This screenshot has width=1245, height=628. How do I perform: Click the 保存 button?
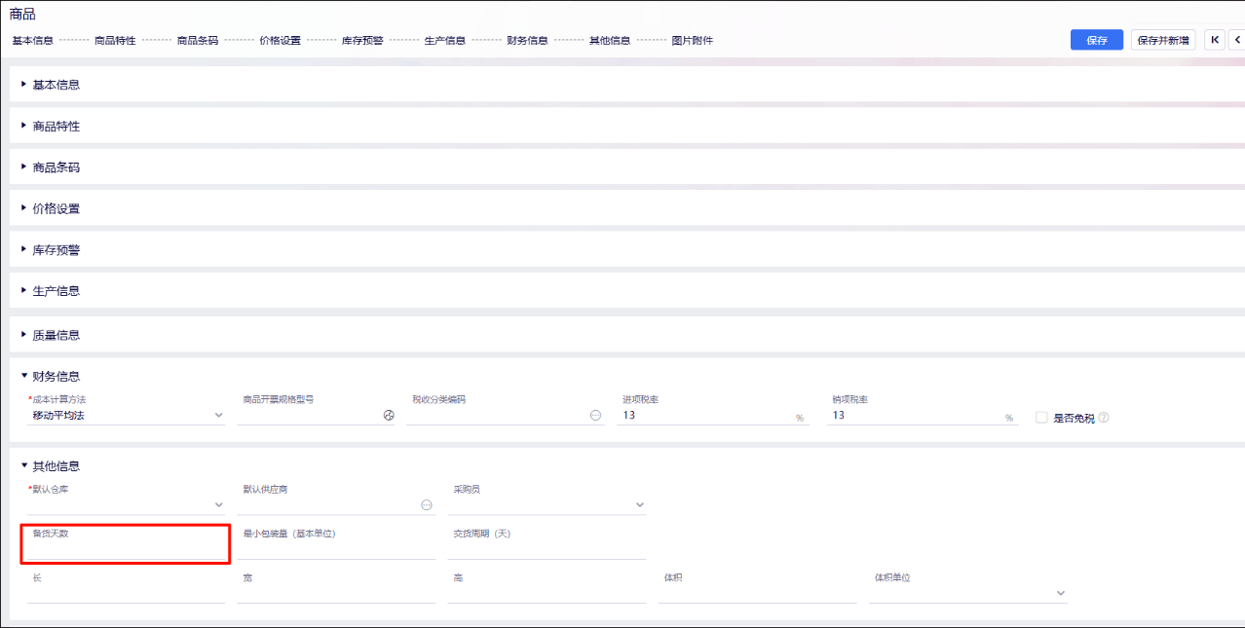coord(1097,40)
